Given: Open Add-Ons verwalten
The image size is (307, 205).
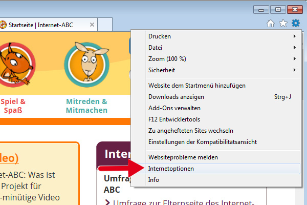Looking at the screenshot, I should (x=174, y=108).
